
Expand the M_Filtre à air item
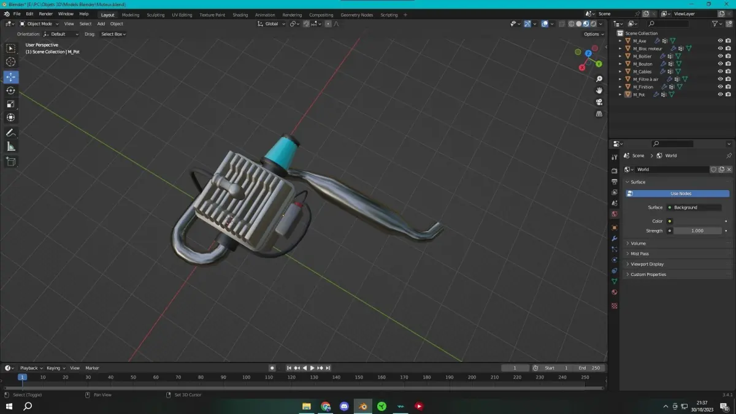click(x=620, y=79)
